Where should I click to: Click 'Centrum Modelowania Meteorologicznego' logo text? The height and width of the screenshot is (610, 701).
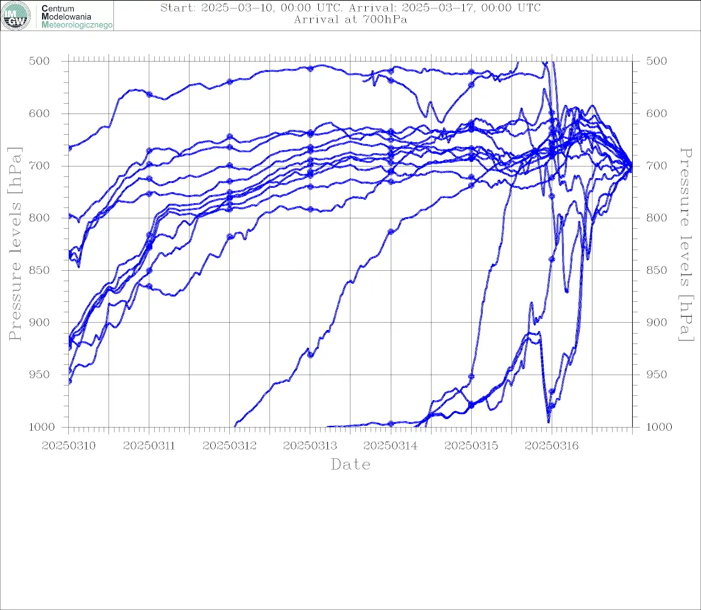[x=76, y=16]
